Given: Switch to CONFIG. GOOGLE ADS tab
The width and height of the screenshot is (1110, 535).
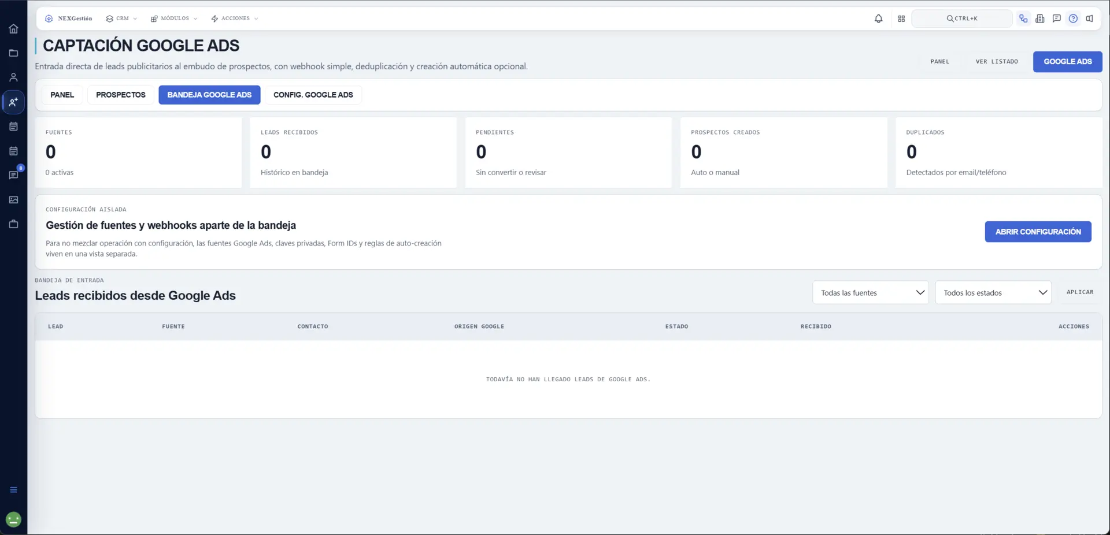Looking at the screenshot, I should click(313, 95).
